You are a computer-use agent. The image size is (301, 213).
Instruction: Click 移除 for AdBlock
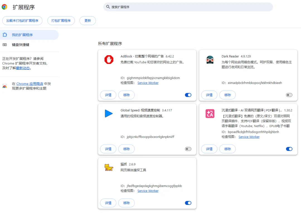[126, 95]
